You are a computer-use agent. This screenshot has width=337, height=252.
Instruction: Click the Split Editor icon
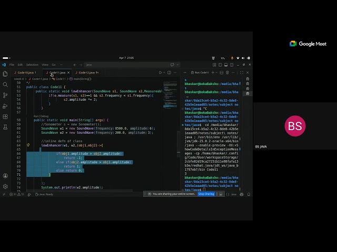170,72
